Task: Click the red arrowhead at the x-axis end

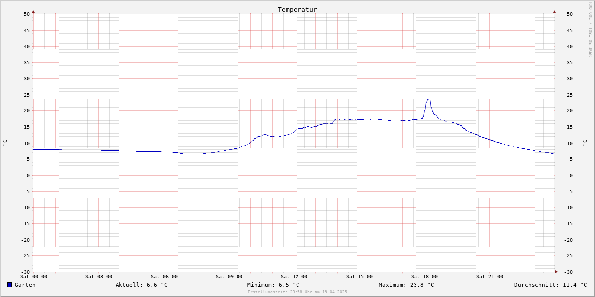Action: pos(556,272)
